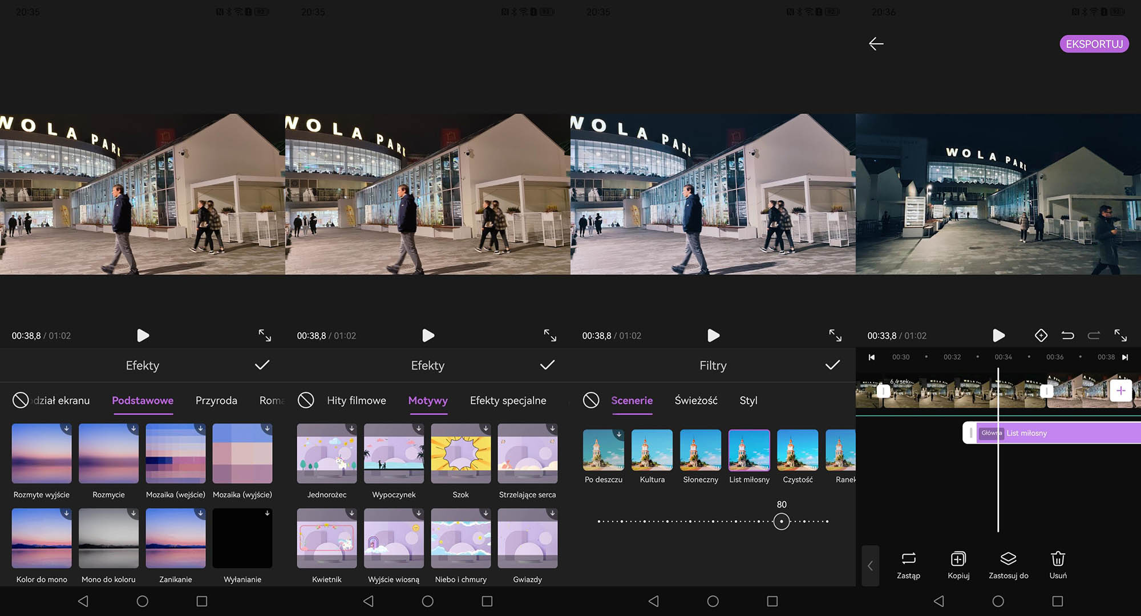Confirm Efekty checkmark on the Podstawowe screen

point(262,365)
